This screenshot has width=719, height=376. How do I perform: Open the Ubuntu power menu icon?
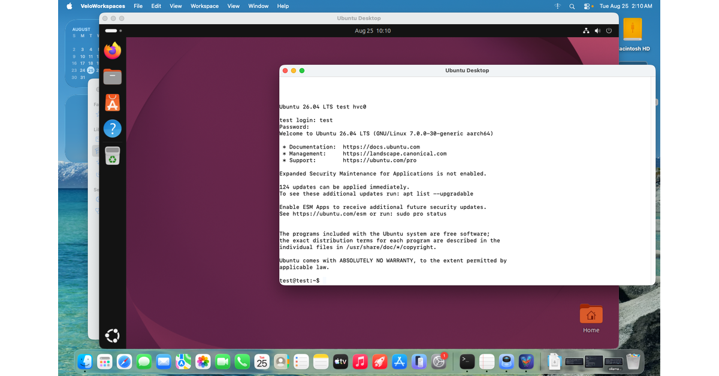pyautogui.click(x=609, y=31)
